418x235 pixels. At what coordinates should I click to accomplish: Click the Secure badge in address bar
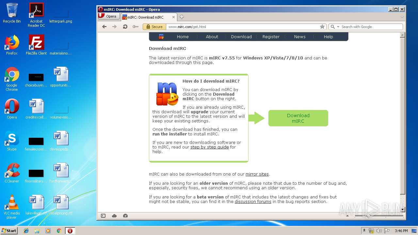154,27
